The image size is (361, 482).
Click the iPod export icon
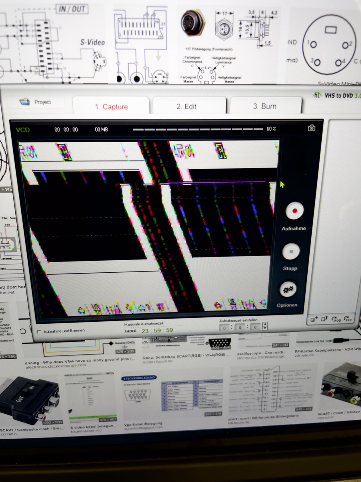(x=337, y=319)
